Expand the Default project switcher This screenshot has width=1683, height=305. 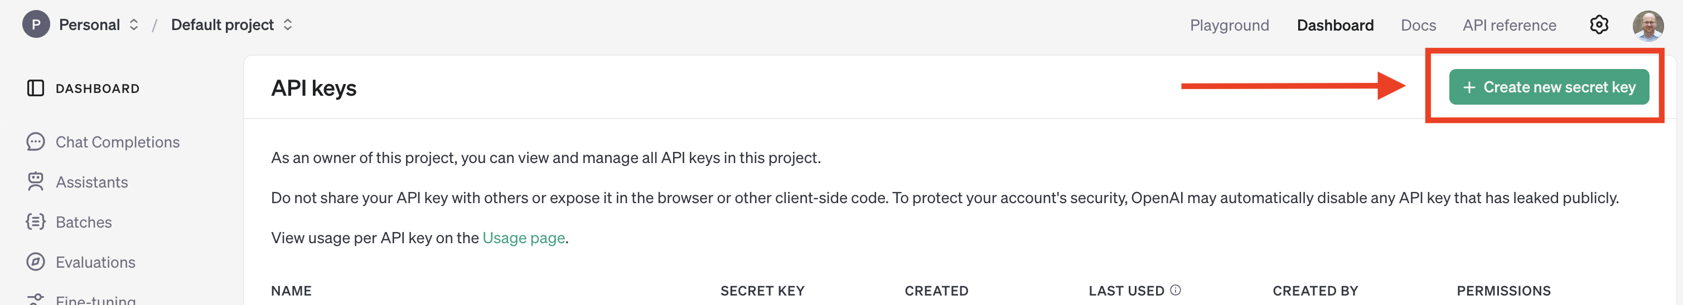232,24
